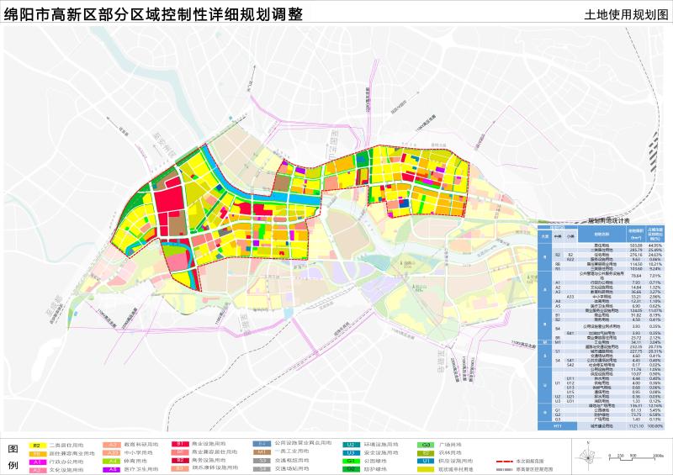
Task: Click the dark red B2 legend swatch
Action: point(180,460)
